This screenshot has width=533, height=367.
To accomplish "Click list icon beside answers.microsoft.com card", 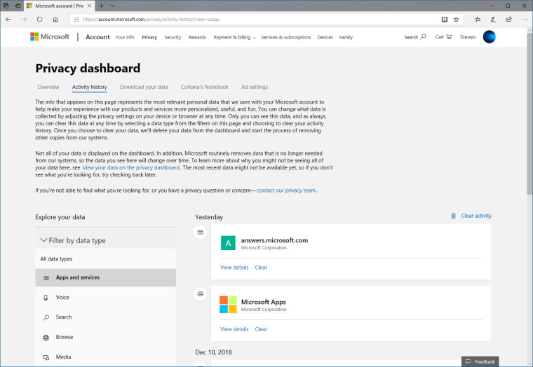I will pyautogui.click(x=200, y=233).
